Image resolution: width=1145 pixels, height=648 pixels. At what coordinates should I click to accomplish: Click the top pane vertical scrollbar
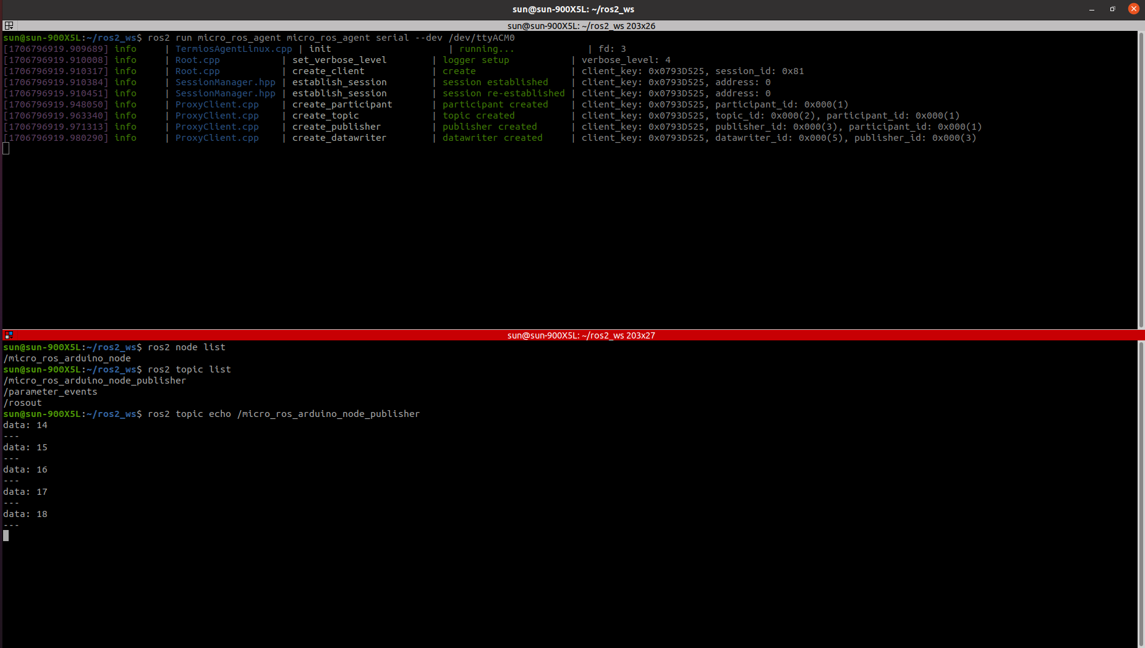(x=1141, y=180)
